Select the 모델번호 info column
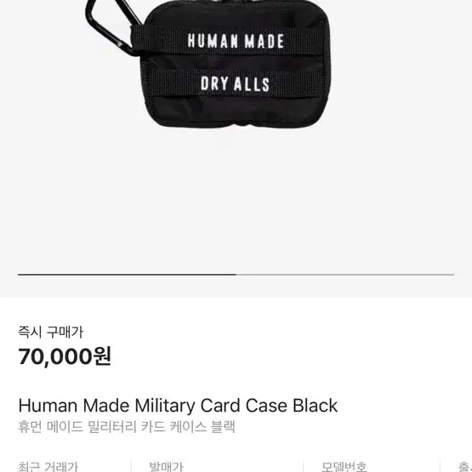Screen dimensions: 472x472 [344, 466]
